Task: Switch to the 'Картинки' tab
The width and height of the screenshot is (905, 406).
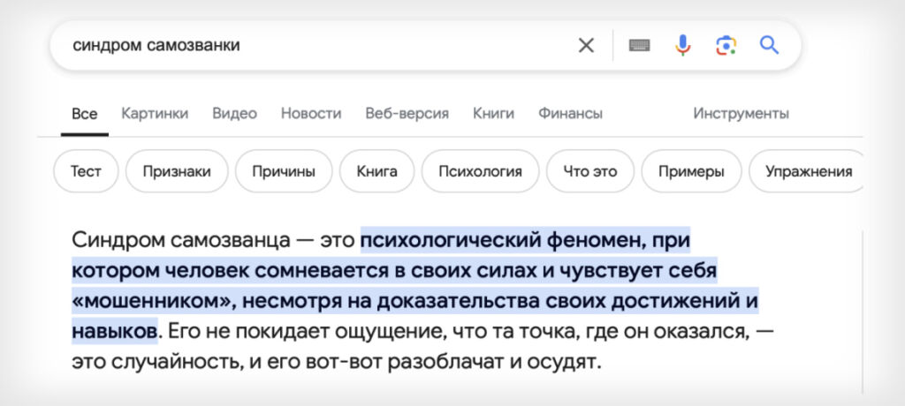Action: pyautogui.click(x=155, y=114)
